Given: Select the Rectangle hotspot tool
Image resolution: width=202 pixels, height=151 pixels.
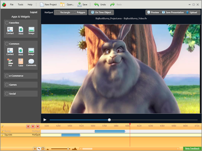Looking at the screenshot, I should (x=63, y=12).
